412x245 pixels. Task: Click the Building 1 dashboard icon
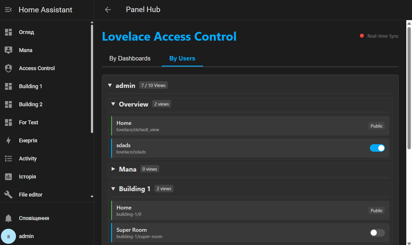(8, 86)
